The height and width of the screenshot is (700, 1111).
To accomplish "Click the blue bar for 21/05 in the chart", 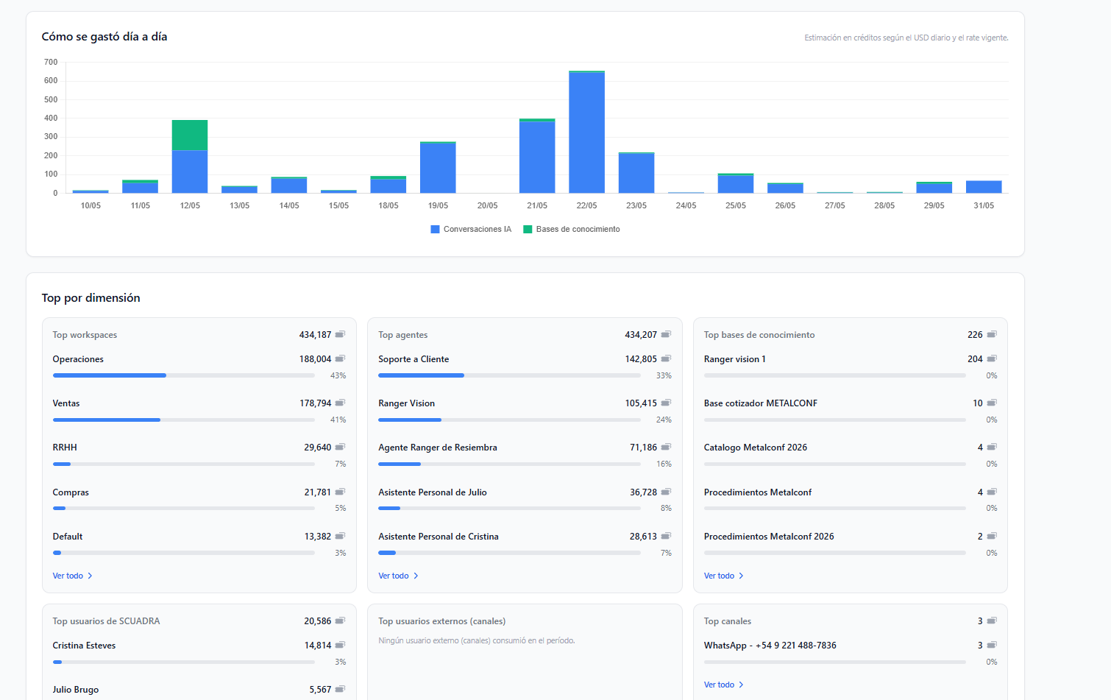I will (x=537, y=158).
